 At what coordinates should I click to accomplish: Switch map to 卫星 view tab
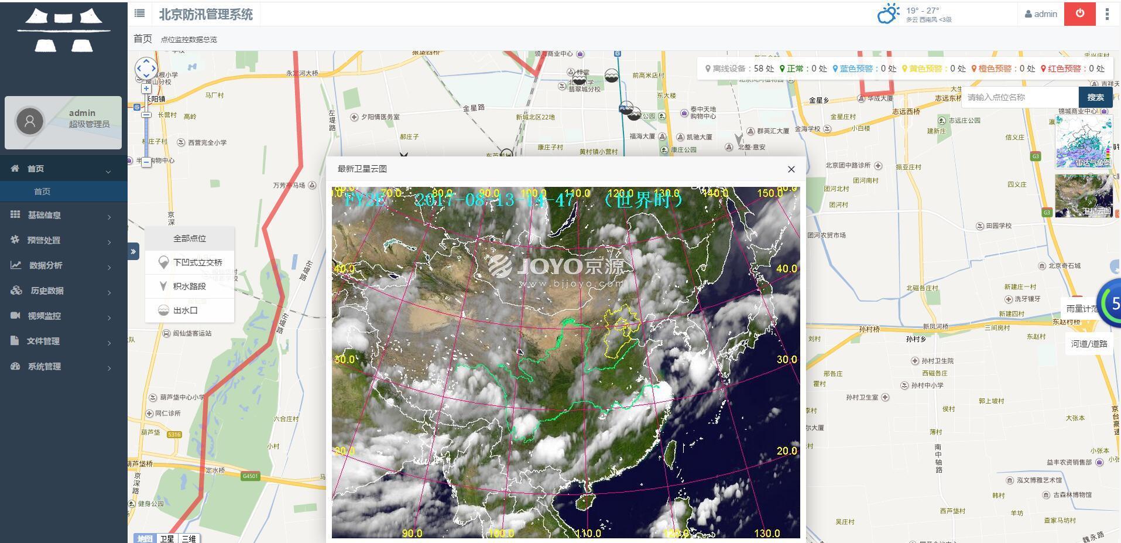click(167, 538)
